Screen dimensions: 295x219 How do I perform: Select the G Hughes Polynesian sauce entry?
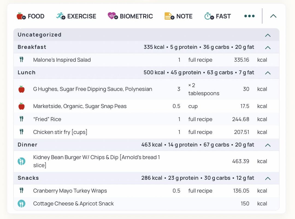tap(146, 89)
